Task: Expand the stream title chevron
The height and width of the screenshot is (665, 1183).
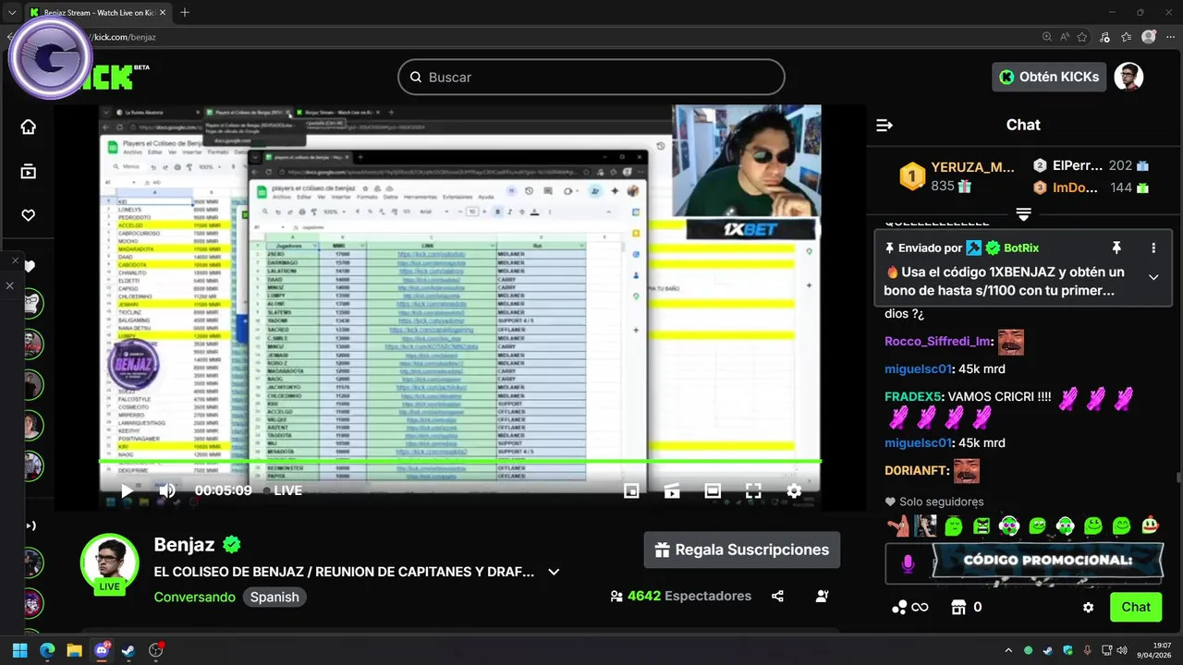Action: pyautogui.click(x=554, y=572)
